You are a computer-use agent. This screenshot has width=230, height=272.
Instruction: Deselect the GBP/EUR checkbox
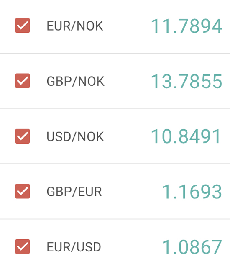[23, 191]
